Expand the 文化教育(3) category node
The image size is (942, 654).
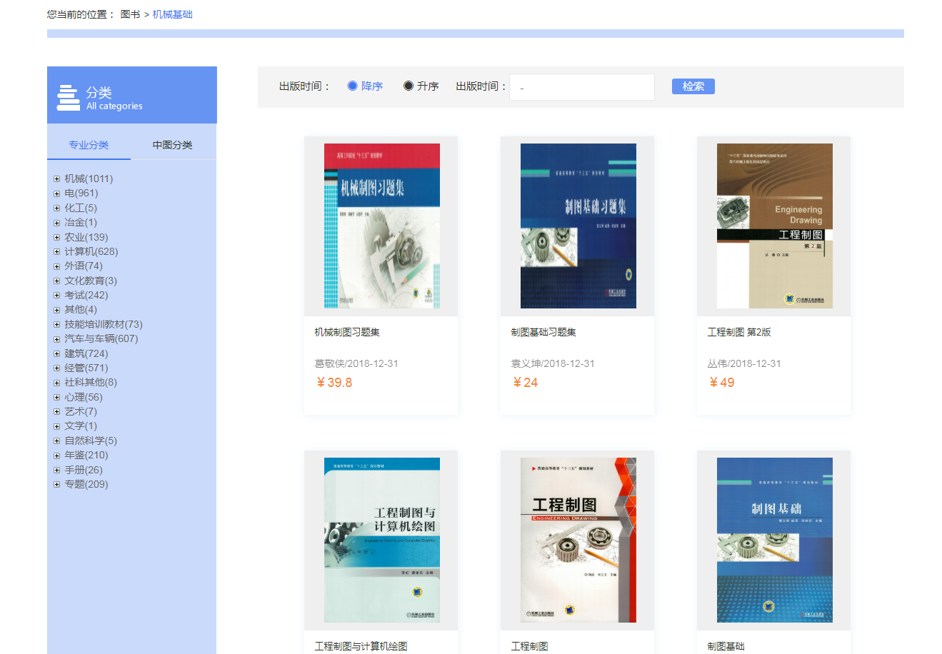(56, 281)
